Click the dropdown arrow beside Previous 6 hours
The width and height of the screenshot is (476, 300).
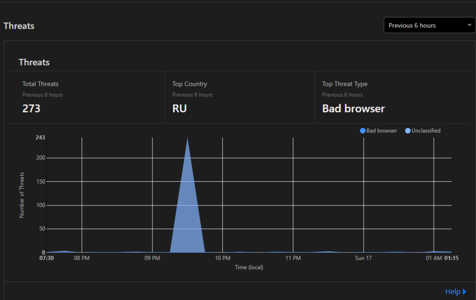[x=469, y=26]
